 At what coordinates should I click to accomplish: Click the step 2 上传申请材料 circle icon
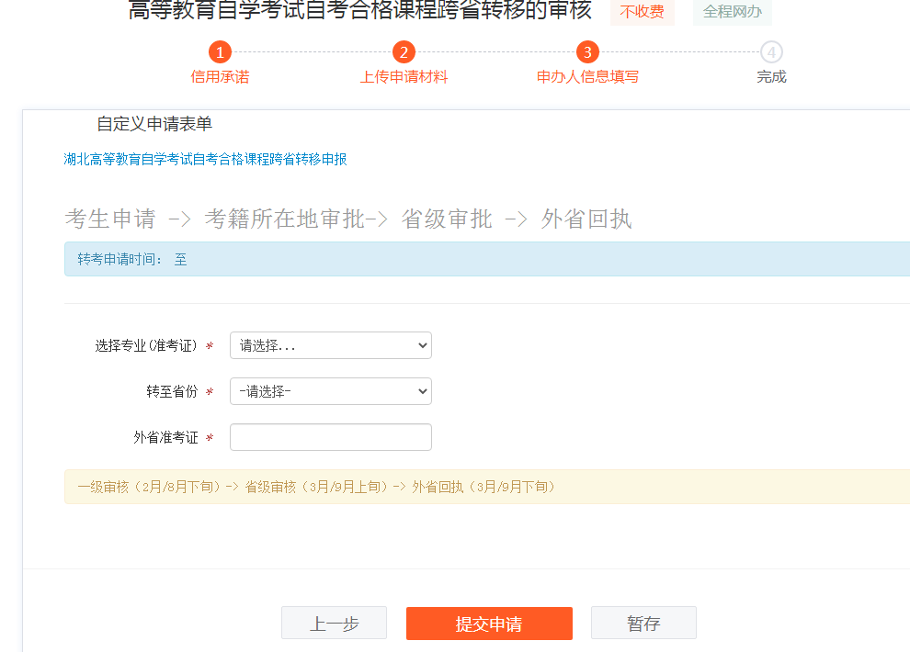tap(404, 52)
